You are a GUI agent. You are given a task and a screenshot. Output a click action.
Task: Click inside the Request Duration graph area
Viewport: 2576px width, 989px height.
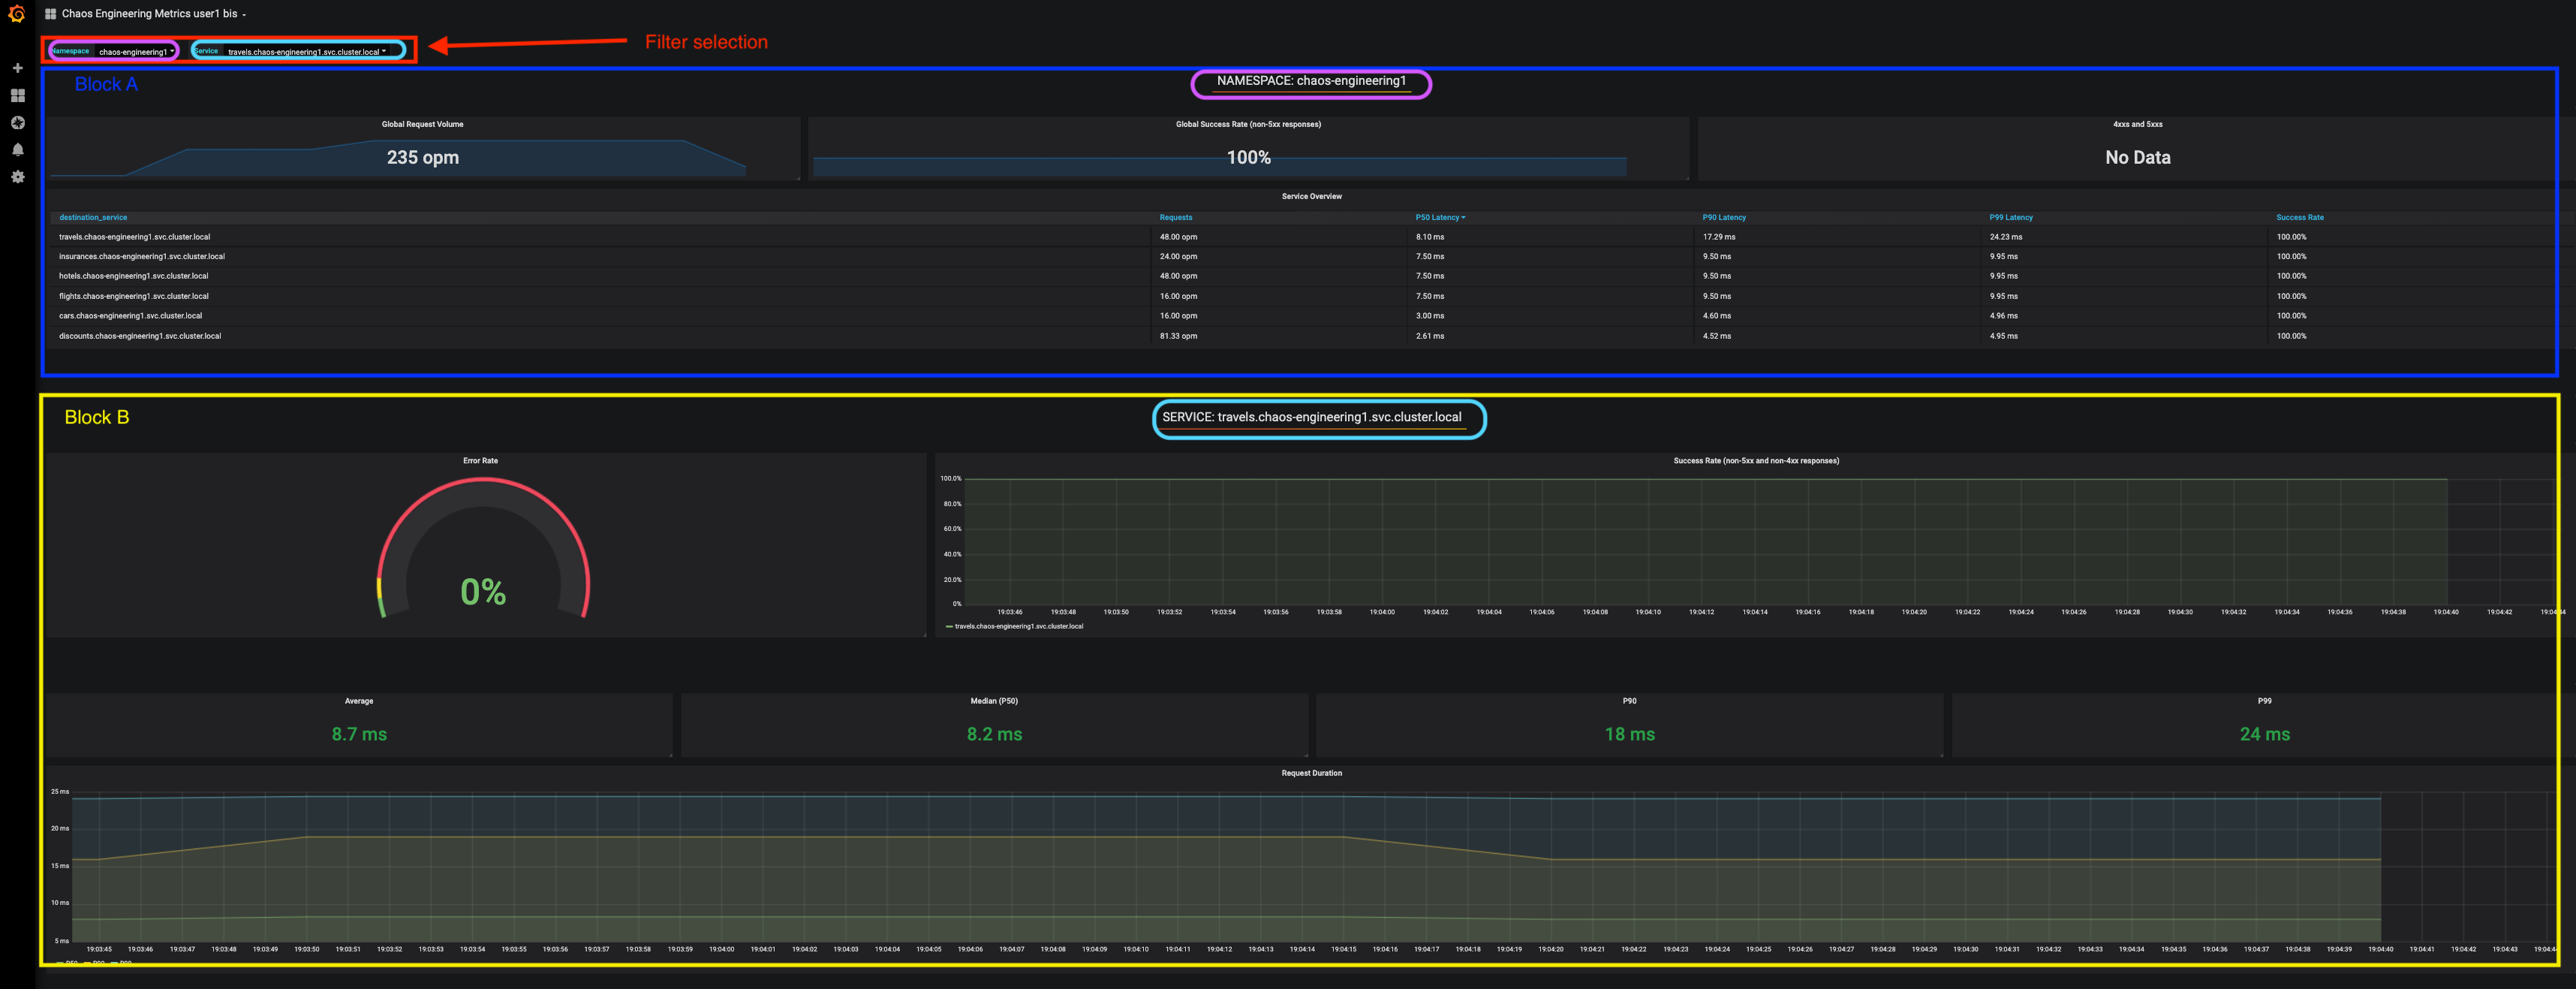coord(1311,866)
